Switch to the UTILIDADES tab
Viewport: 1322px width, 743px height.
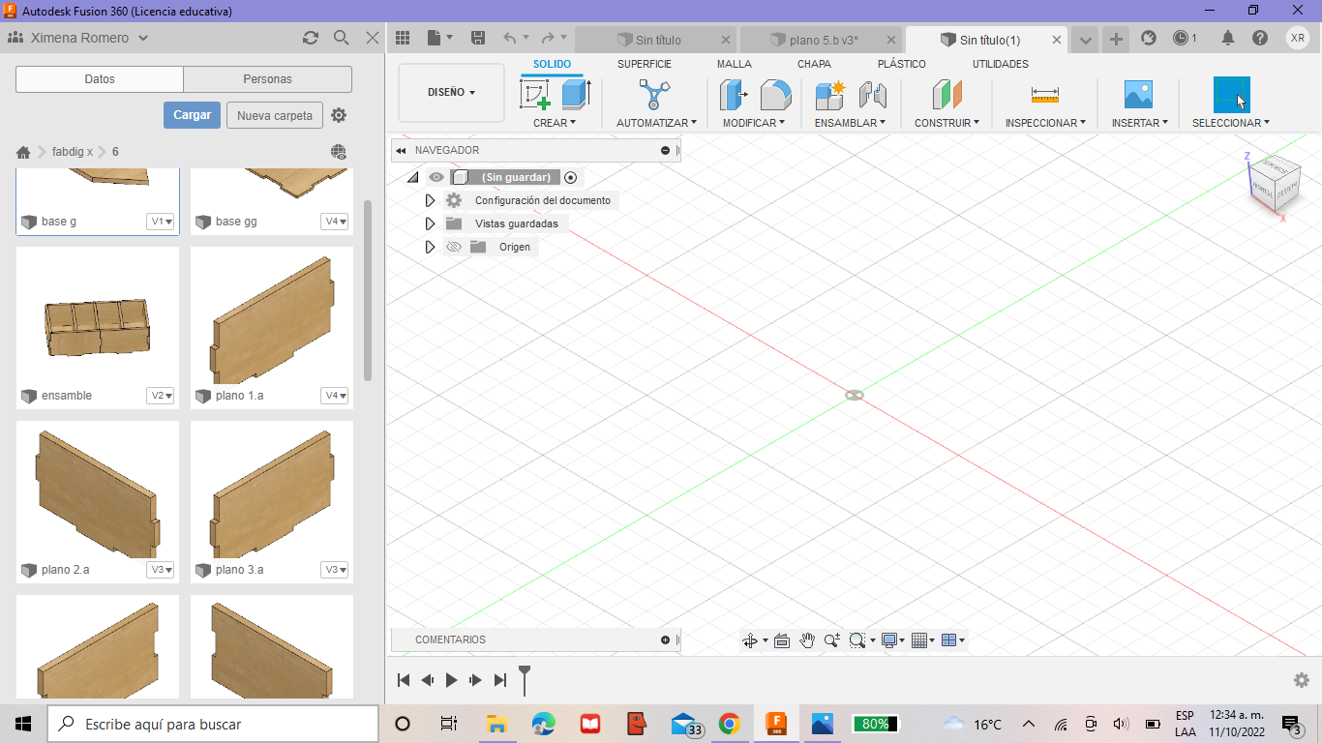[1001, 64]
